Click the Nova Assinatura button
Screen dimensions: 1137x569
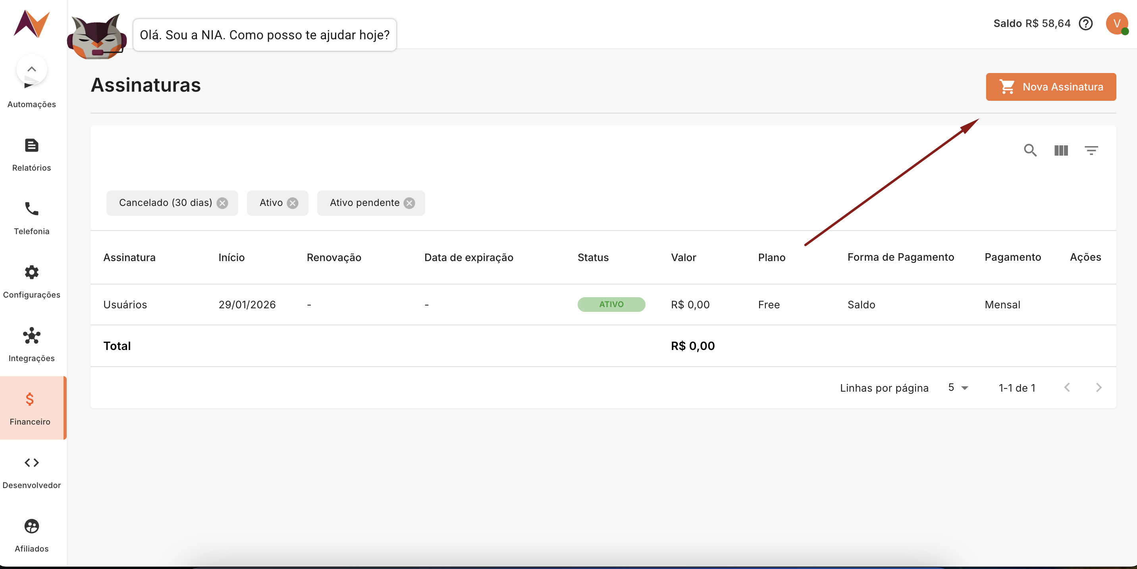coord(1050,87)
